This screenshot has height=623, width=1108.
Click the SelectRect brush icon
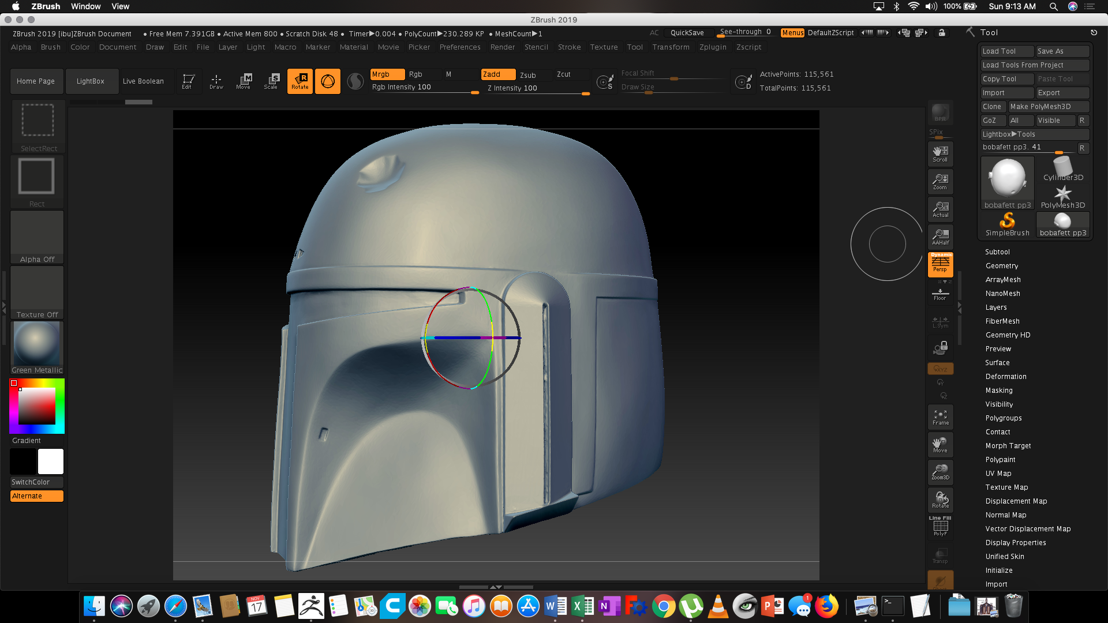click(x=38, y=126)
